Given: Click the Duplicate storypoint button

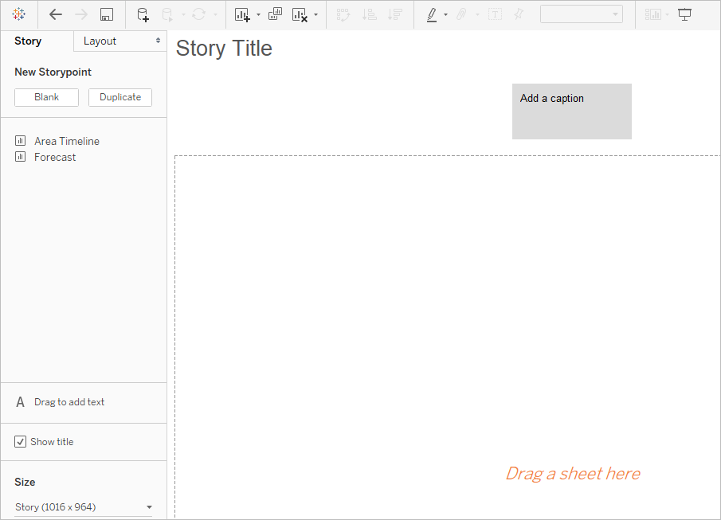Looking at the screenshot, I should point(120,97).
